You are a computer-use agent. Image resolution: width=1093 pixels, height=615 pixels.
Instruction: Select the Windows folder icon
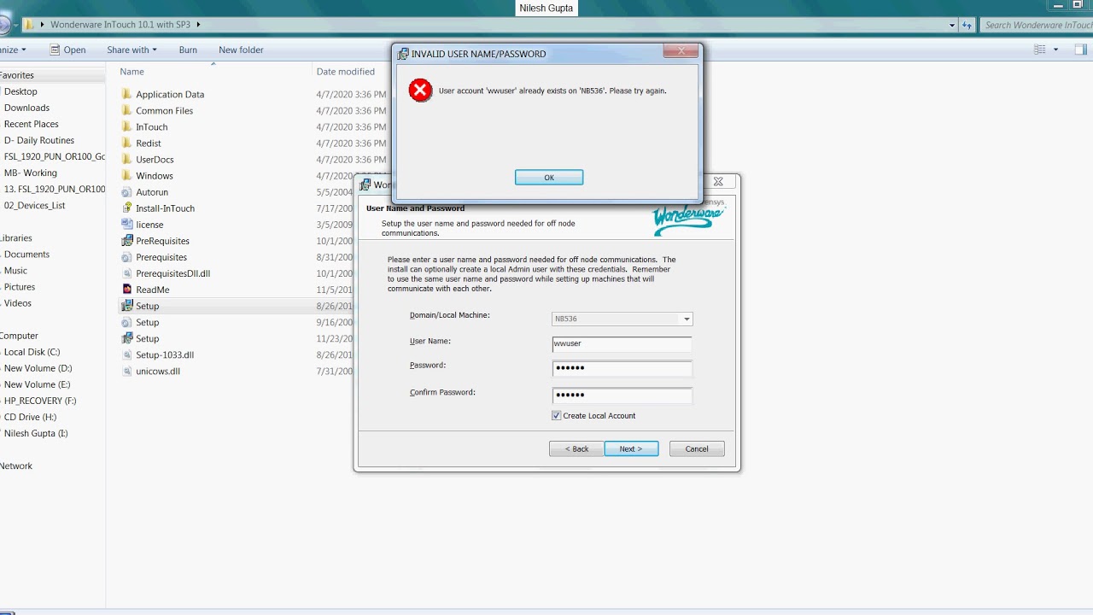126,175
